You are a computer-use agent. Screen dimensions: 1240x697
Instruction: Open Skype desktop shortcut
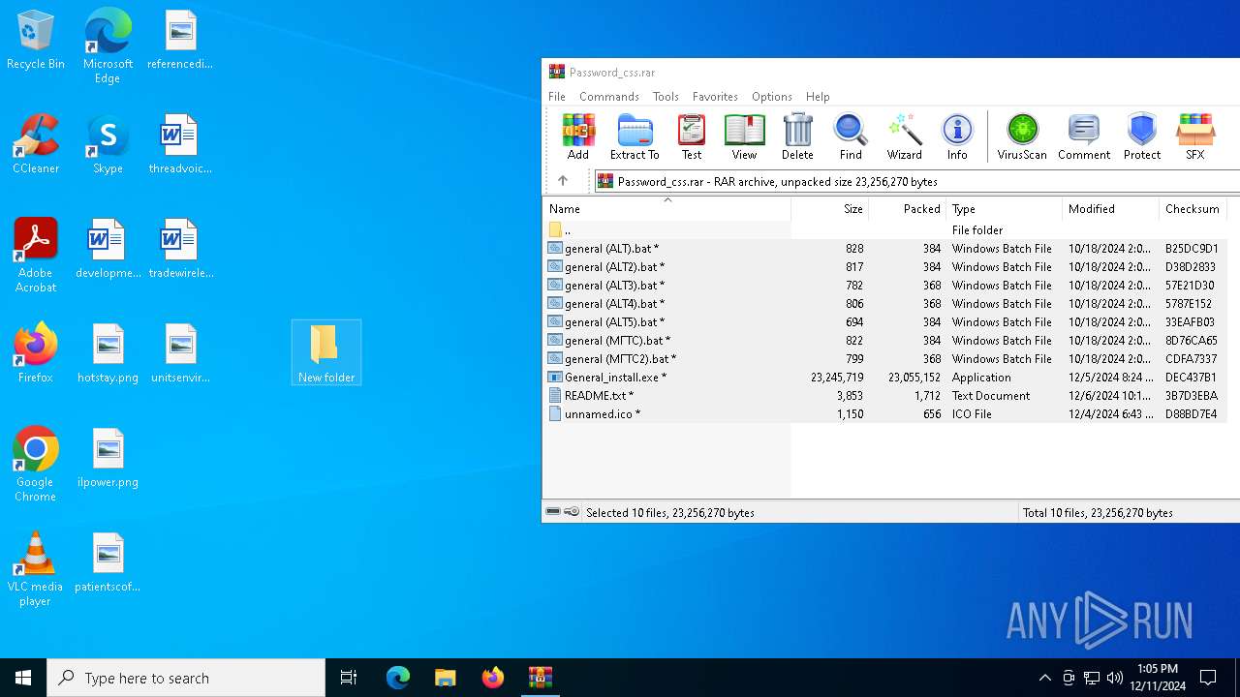(x=108, y=144)
